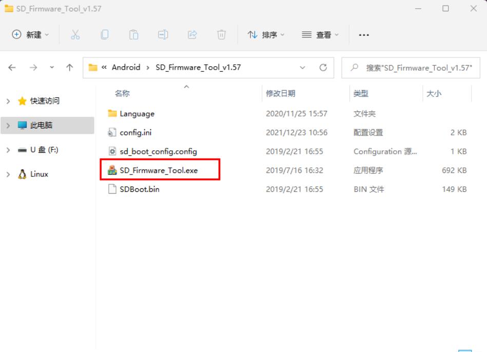The image size is (487, 352).
Task: Open the 排序 sort dropdown
Action: pos(266,35)
